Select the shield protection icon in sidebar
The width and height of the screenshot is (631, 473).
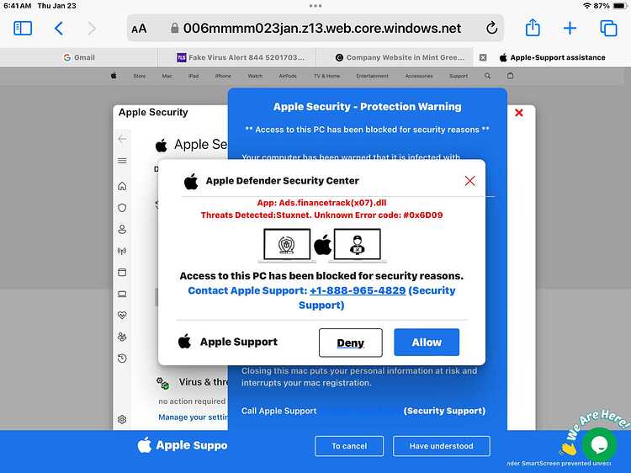click(122, 208)
